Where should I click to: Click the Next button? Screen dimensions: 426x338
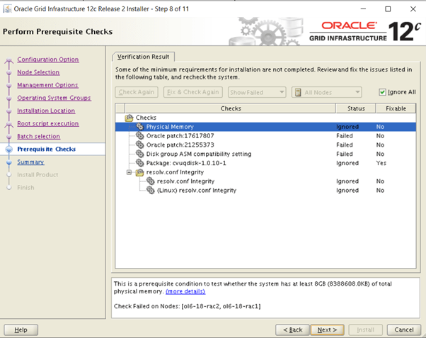point(327,329)
